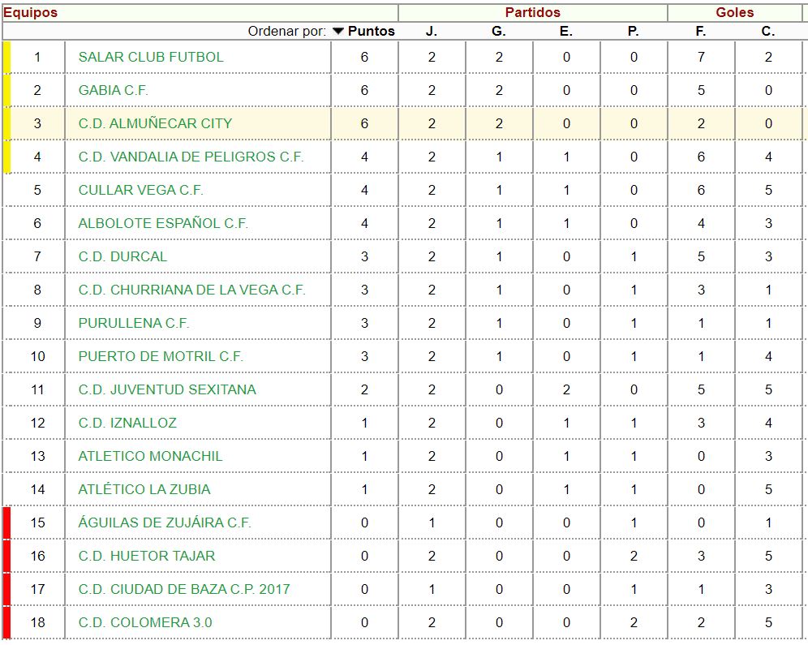Click yellow promotion marker beside position 1
The width and height of the screenshot is (808, 645).
[x=6, y=57]
